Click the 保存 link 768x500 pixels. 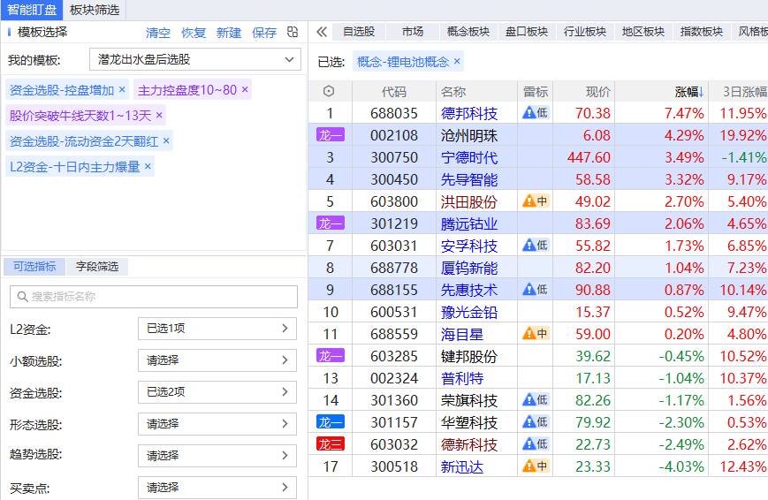264,33
